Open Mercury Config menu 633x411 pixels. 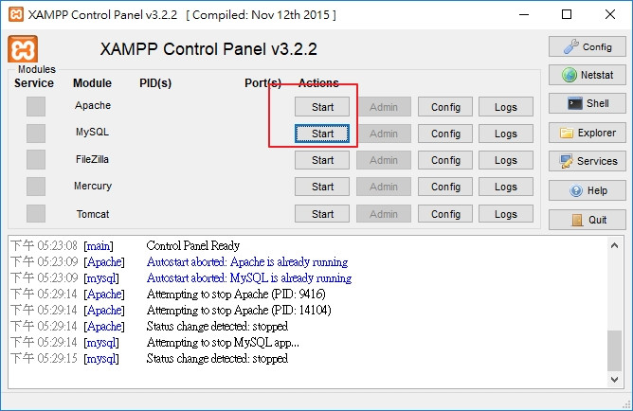[445, 187]
